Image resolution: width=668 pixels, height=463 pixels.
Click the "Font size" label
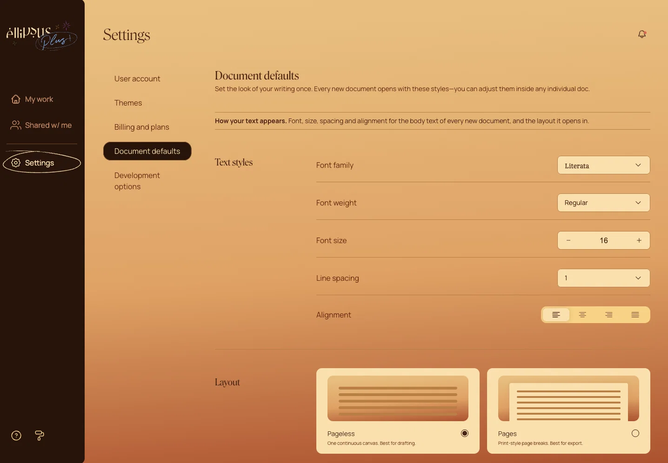tap(332, 240)
